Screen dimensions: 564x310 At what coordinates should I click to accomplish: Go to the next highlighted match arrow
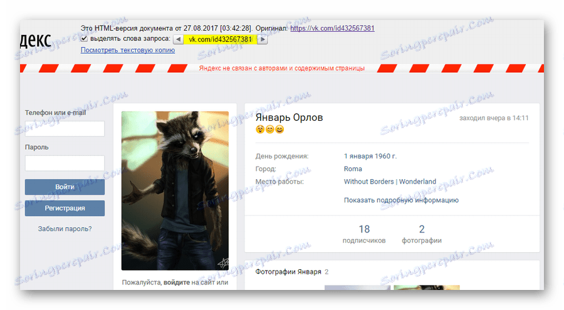263,39
